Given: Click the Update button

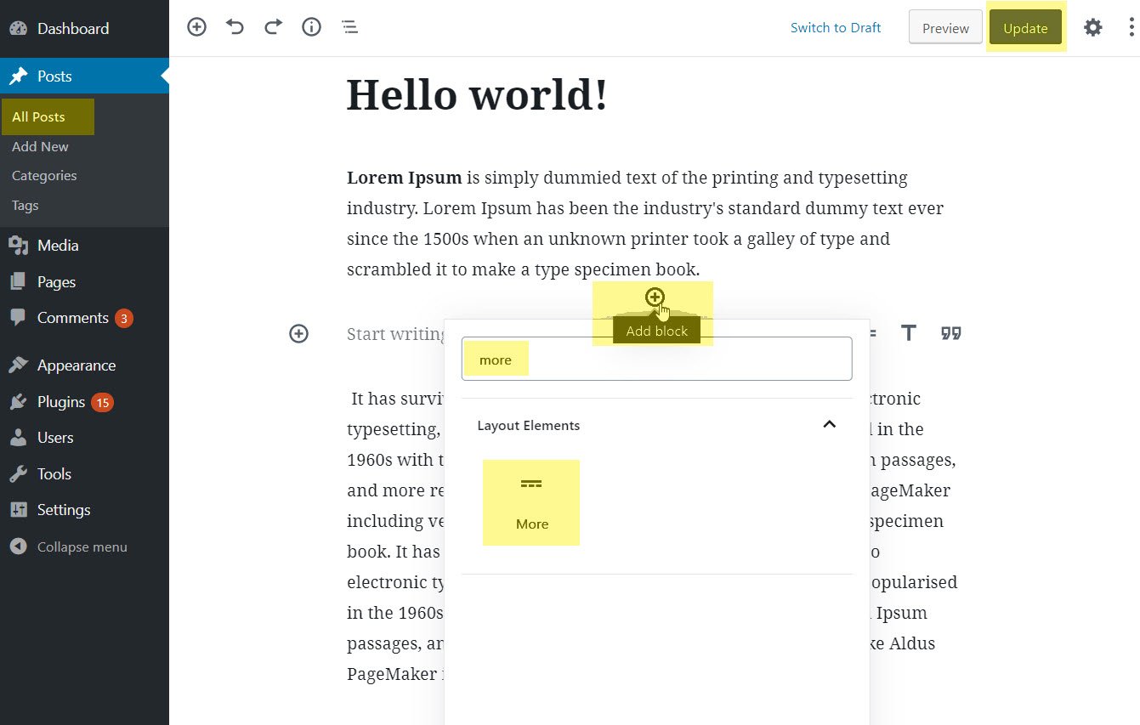Looking at the screenshot, I should 1025,28.
